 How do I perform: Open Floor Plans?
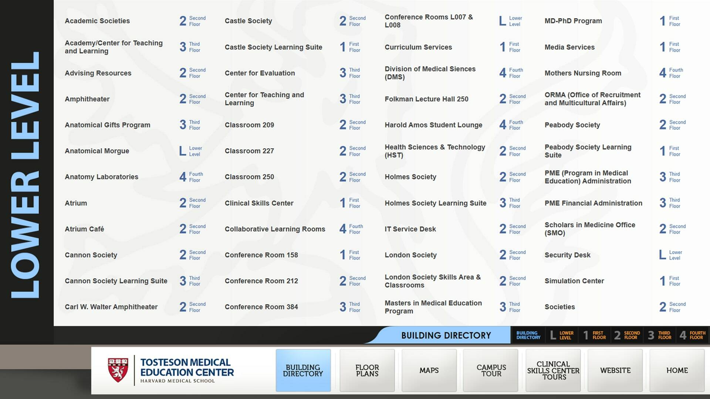point(367,370)
